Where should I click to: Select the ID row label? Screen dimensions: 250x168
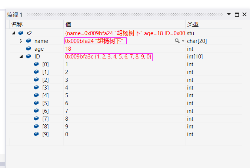37,57
